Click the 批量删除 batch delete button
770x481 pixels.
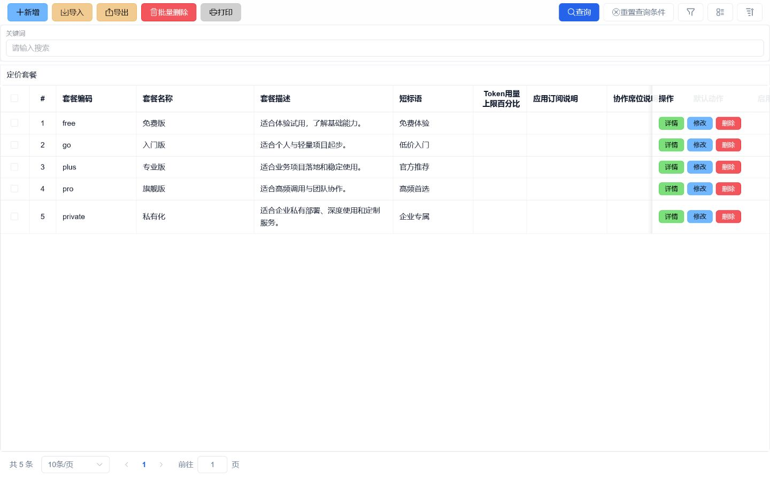(169, 12)
